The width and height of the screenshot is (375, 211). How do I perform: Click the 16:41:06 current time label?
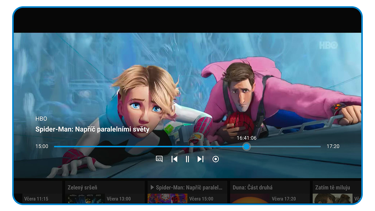(x=247, y=138)
